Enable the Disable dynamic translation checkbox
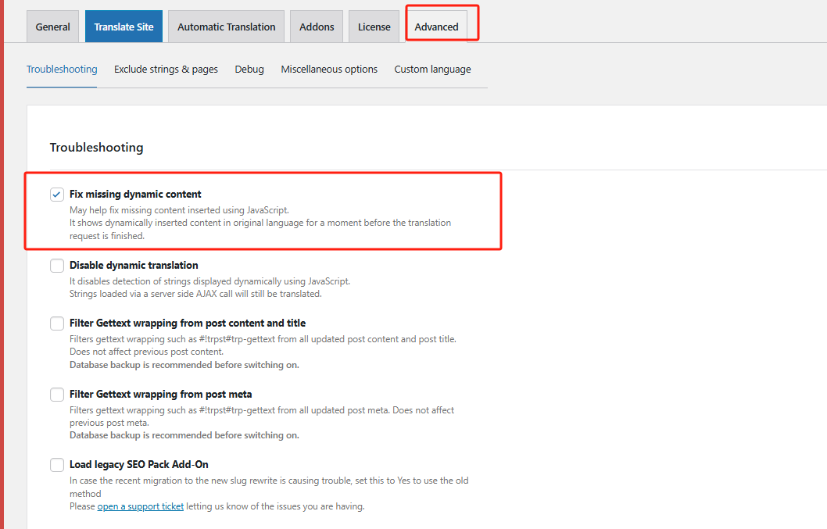 pos(57,266)
